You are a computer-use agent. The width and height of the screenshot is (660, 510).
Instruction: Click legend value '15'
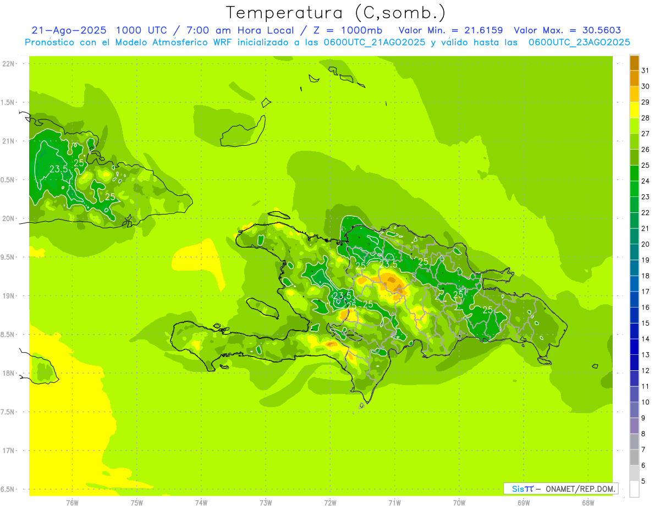(646, 323)
